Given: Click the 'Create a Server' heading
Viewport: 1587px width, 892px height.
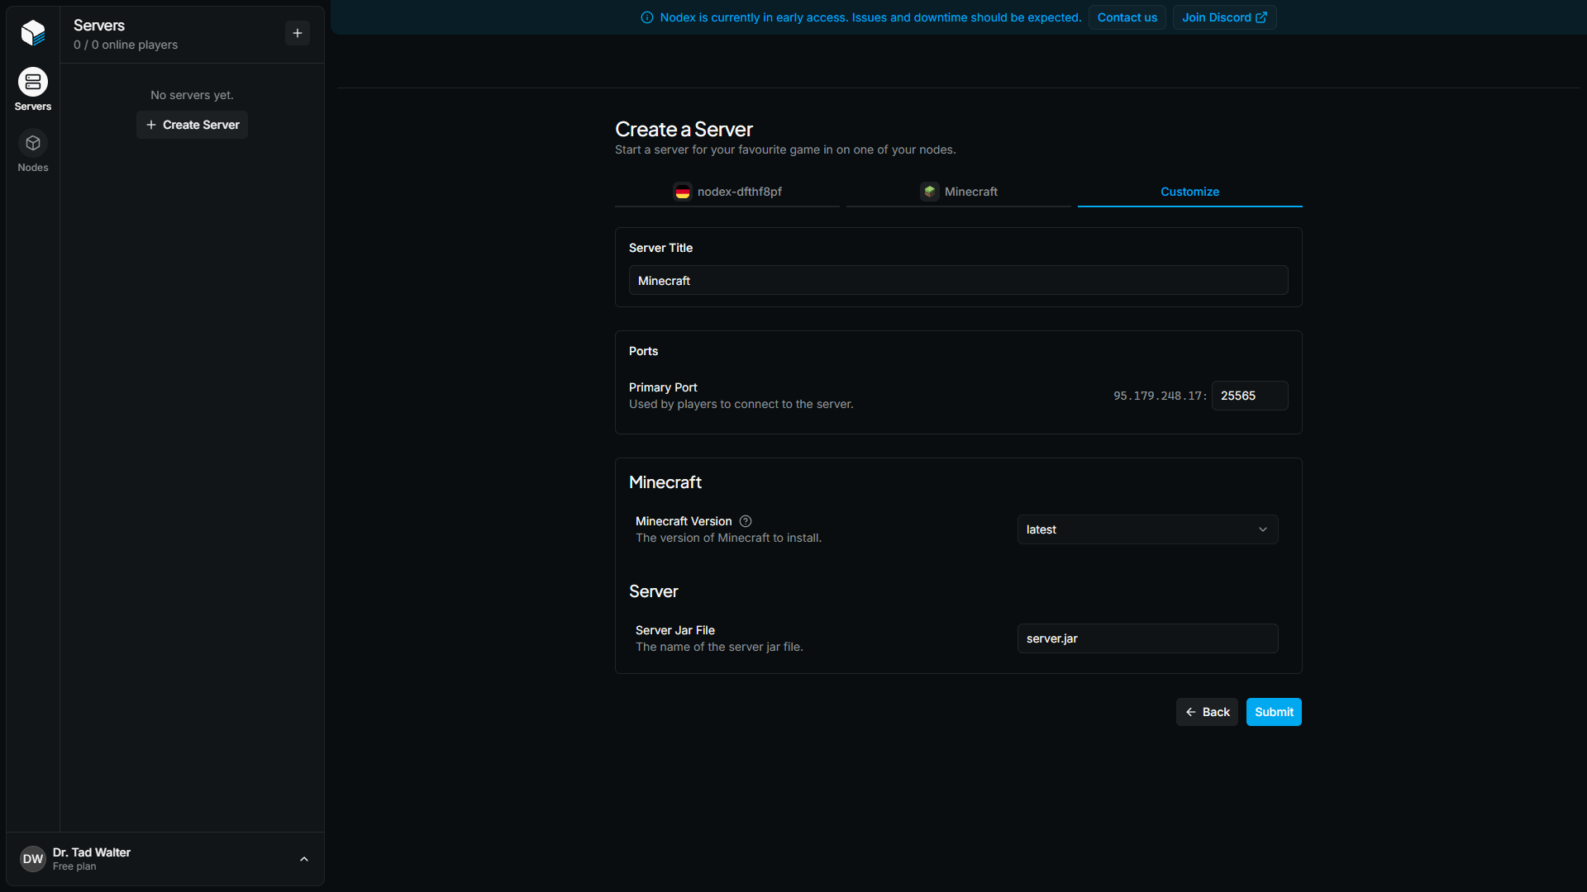Looking at the screenshot, I should 684,130.
